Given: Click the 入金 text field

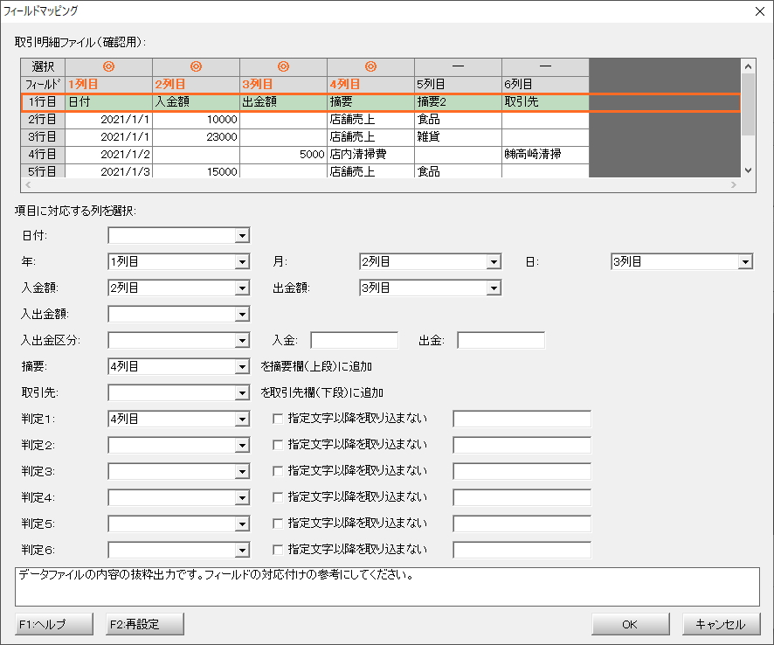Looking at the screenshot, I should tap(354, 340).
